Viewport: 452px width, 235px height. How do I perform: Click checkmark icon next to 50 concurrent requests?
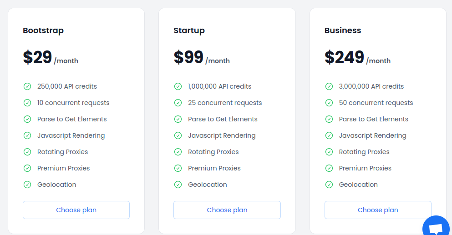[329, 103]
